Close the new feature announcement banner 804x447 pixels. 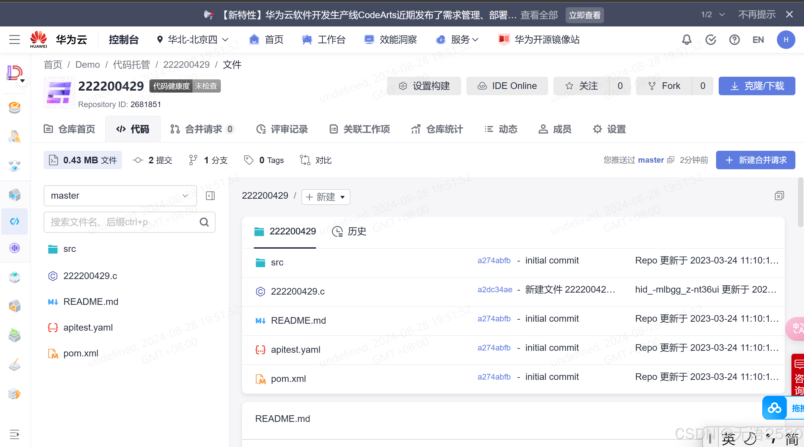789,15
